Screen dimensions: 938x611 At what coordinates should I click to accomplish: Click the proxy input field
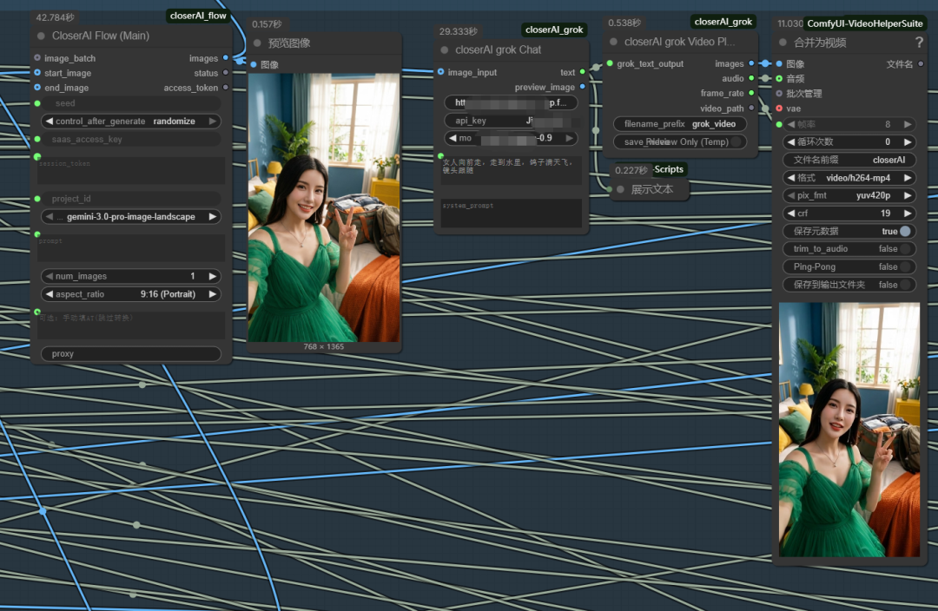tap(130, 354)
